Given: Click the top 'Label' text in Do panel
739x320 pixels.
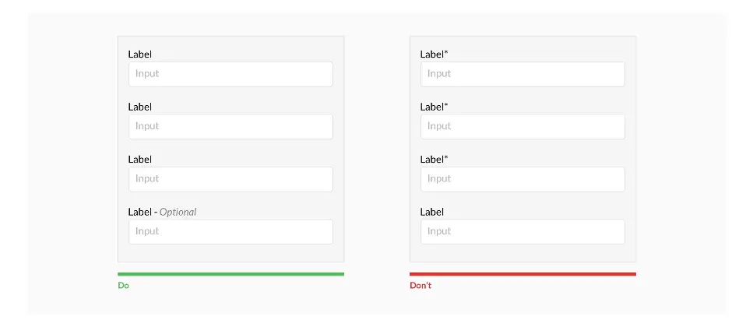Looking at the screenshot, I should coord(140,55).
